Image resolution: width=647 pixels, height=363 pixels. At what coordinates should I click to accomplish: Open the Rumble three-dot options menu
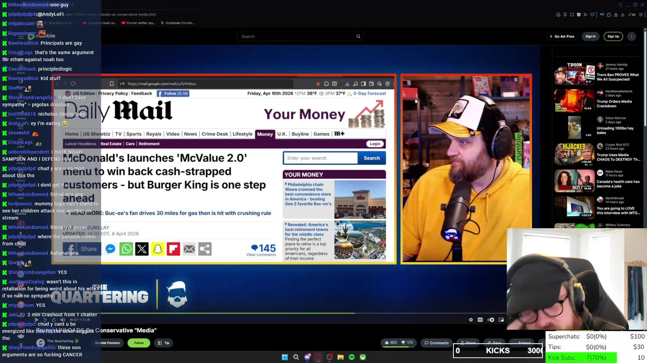[631, 36]
